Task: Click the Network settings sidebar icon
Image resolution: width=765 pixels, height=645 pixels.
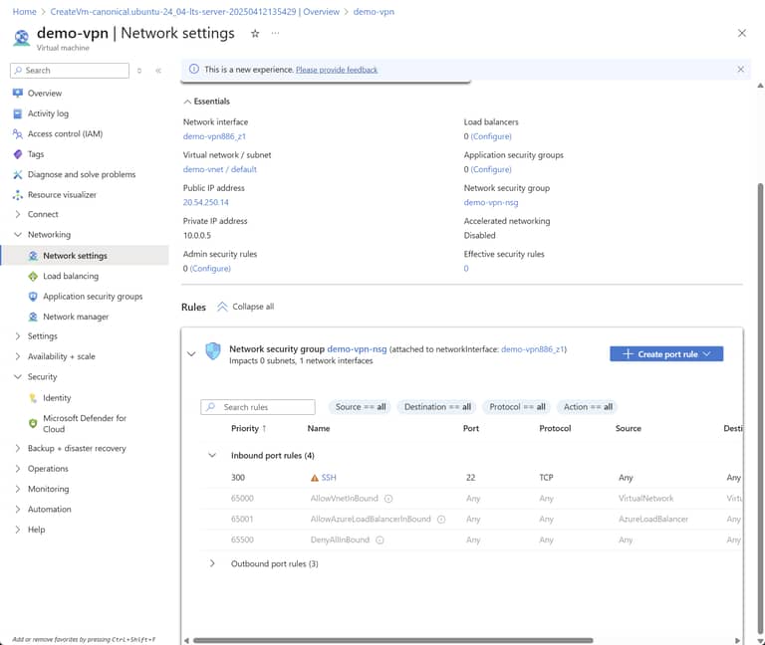Action: (x=33, y=256)
